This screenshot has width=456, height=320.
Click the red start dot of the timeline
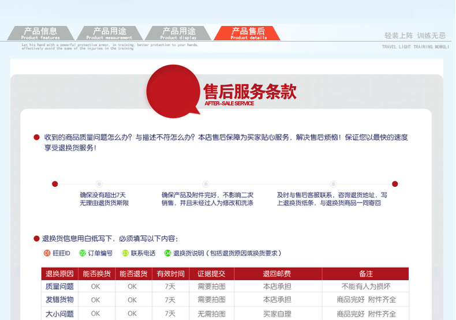[x=55, y=184]
